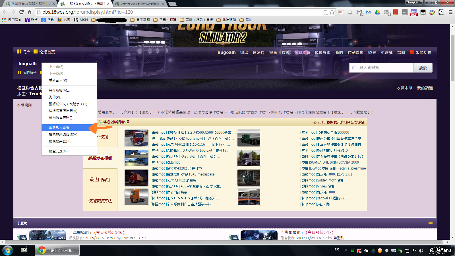
Task: Choose 檢查元素(N) from the context menu
Action: coord(58,151)
